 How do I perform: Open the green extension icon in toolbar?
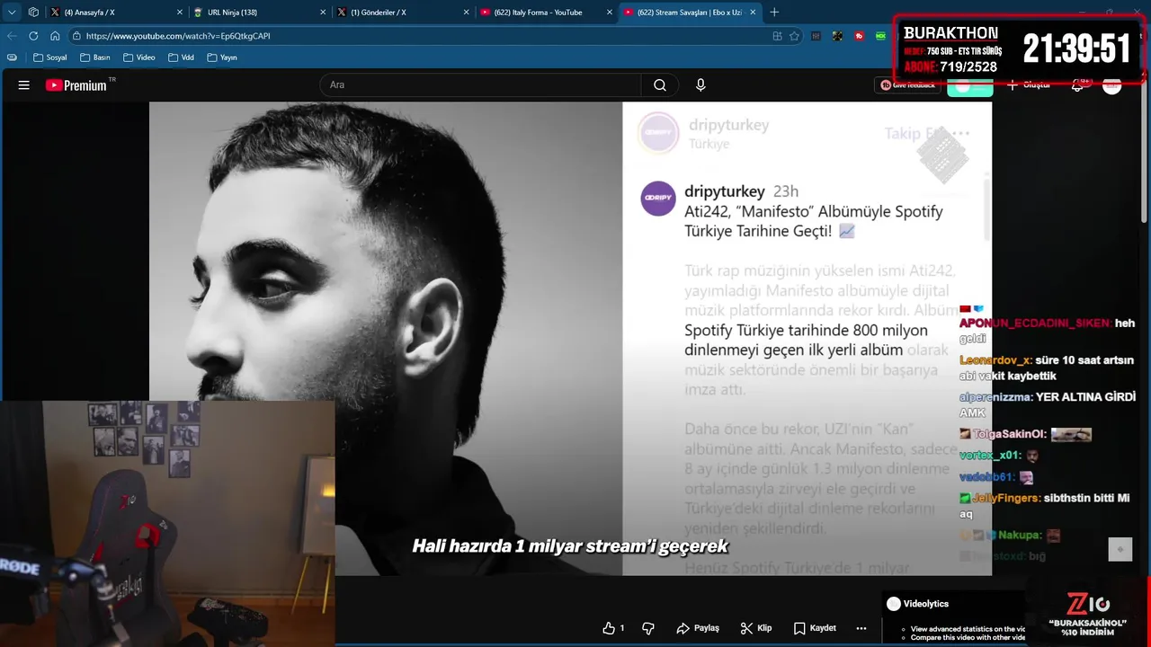880,36
